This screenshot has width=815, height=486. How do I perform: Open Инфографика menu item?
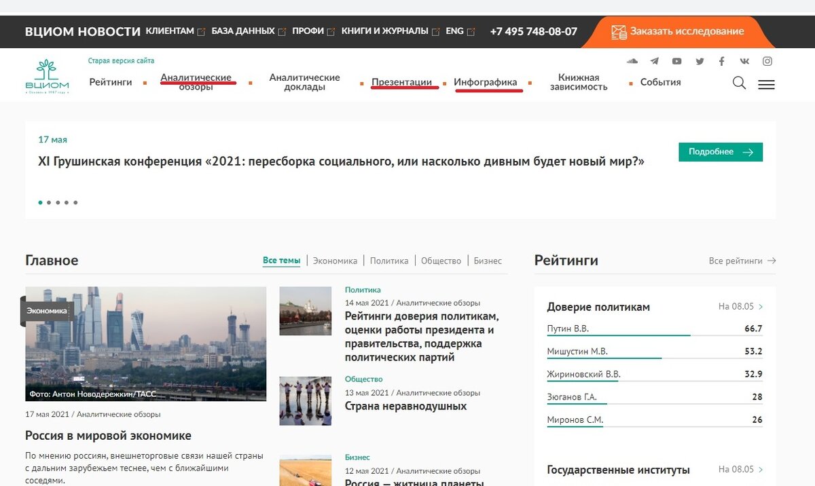click(486, 82)
